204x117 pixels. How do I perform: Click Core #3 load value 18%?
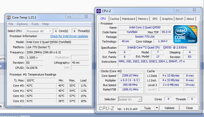(83, 101)
